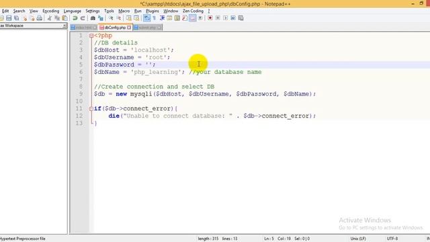Start macro recording with red Record icon
430x242 pixels.
210,18
